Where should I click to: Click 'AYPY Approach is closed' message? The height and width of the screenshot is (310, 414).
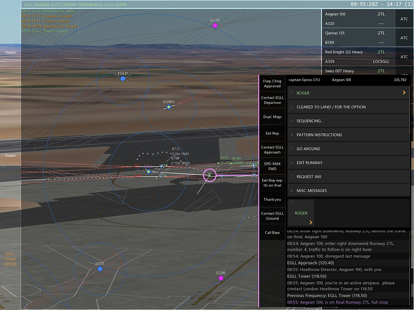(49, 26)
